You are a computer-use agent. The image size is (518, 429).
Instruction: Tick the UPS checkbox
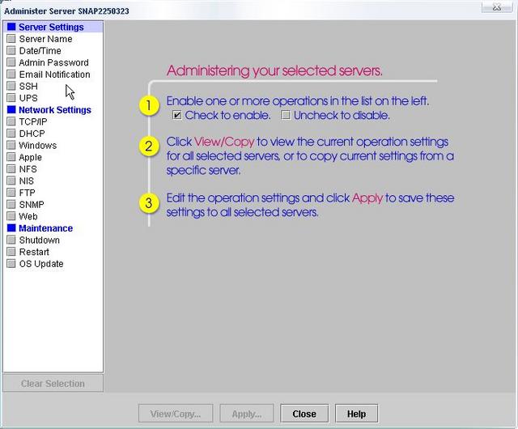tap(11, 98)
